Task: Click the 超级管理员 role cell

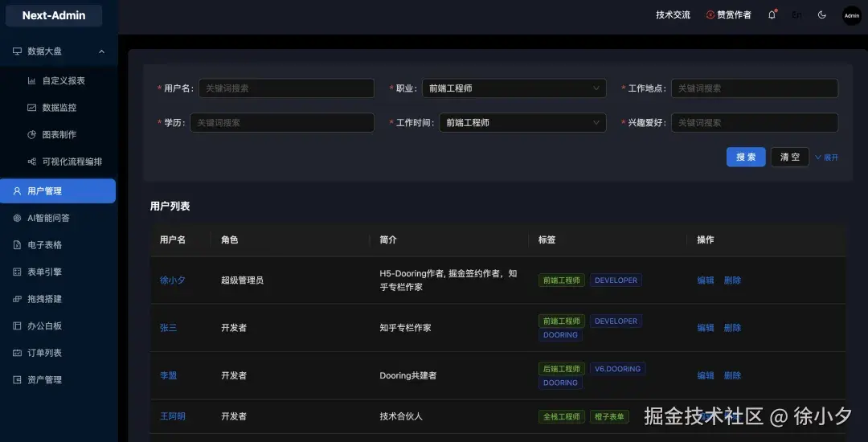Action: [242, 280]
